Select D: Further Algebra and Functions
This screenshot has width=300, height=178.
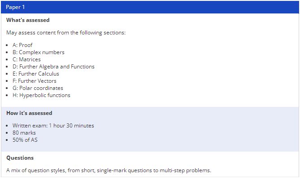tap(53, 67)
